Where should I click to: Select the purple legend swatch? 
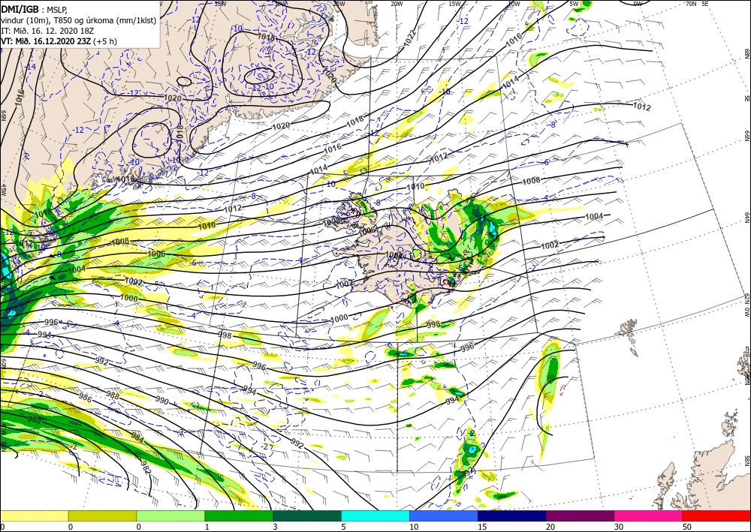pyautogui.click(x=580, y=515)
